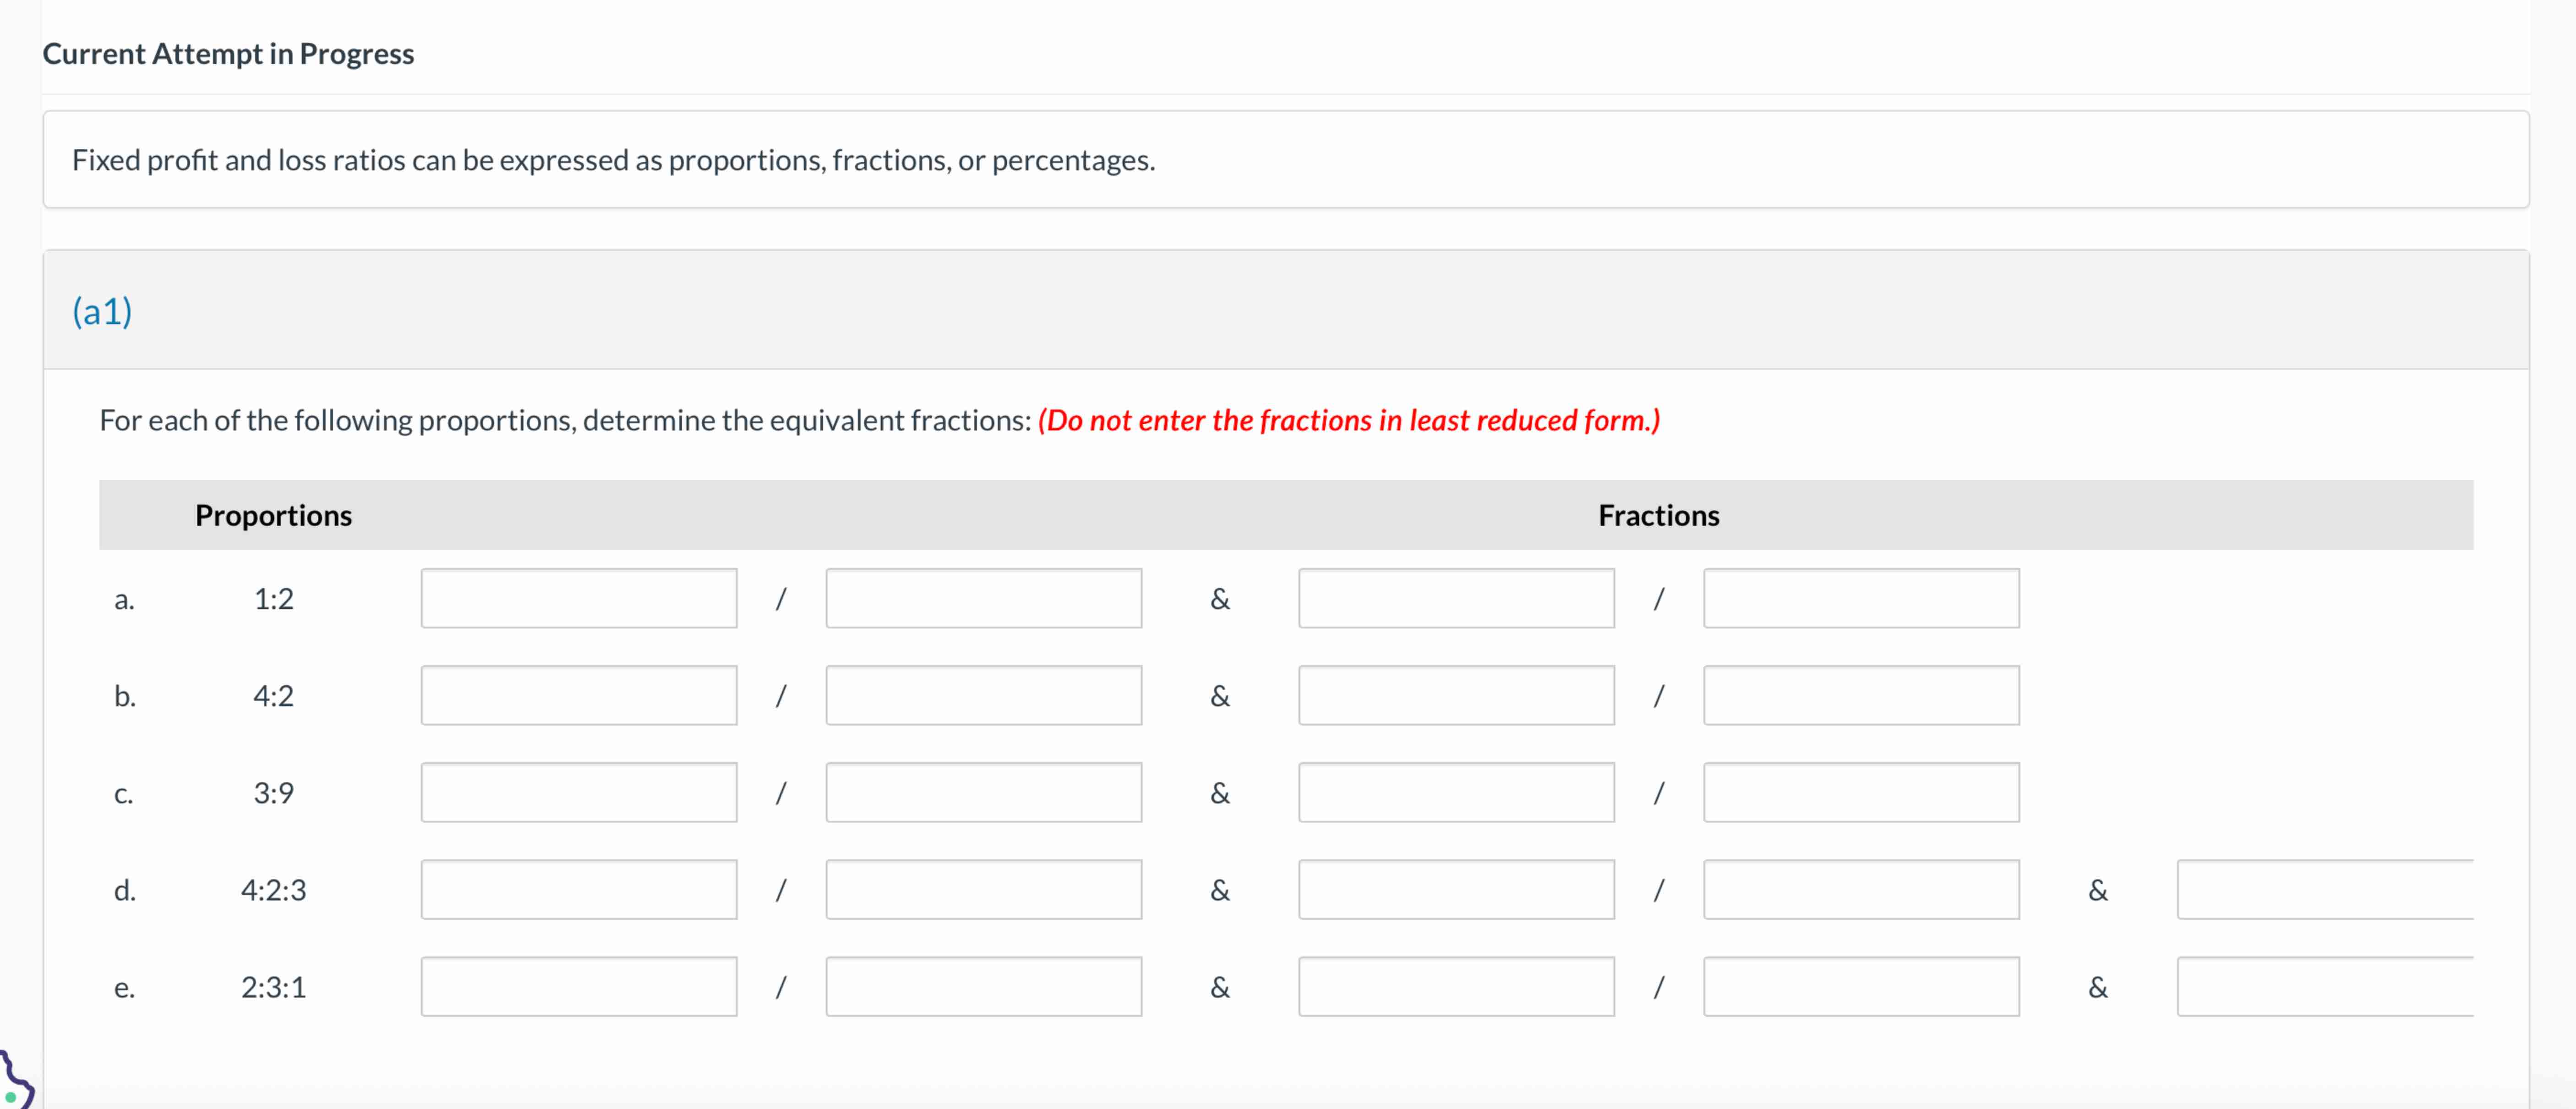The image size is (2576, 1109).
Task: Focus first denominator field for 4:2
Action: (983, 695)
